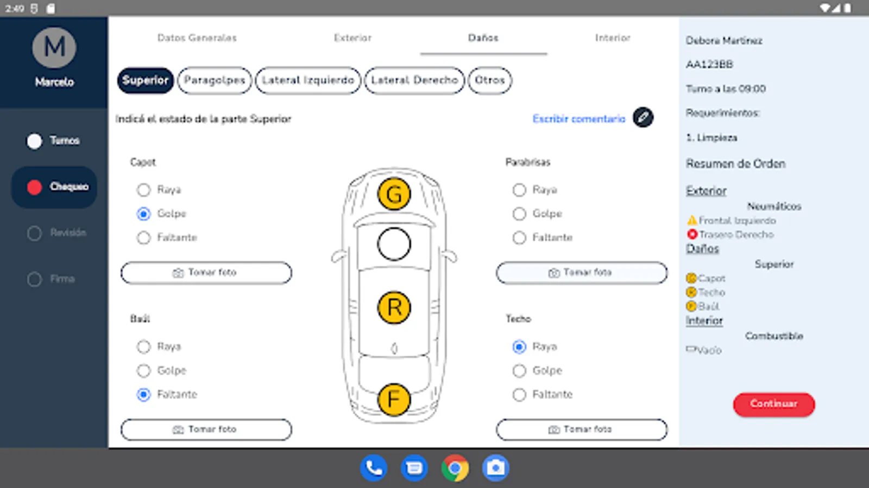Screen dimensions: 869x488
Task: Click the AA123BB plate number
Action: (709, 65)
